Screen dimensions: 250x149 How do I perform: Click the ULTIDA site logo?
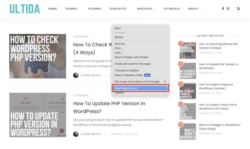[x=25, y=9]
